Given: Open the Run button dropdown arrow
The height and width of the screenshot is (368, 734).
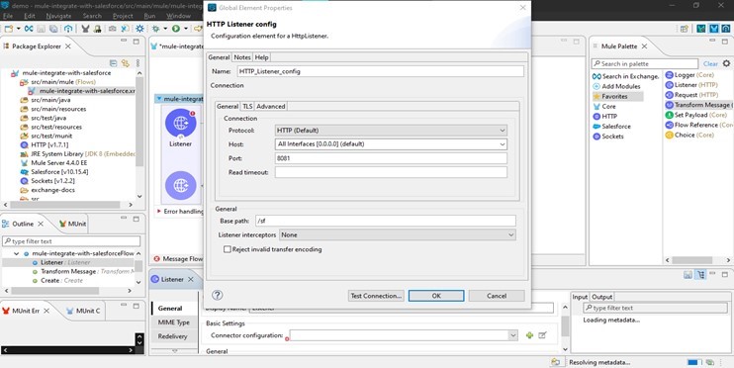Looking at the screenshot, I should 185,29.
